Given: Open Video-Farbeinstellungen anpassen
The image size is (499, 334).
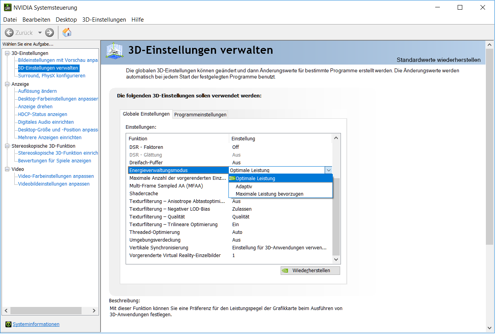Looking at the screenshot, I should click(x=56, y=176).
